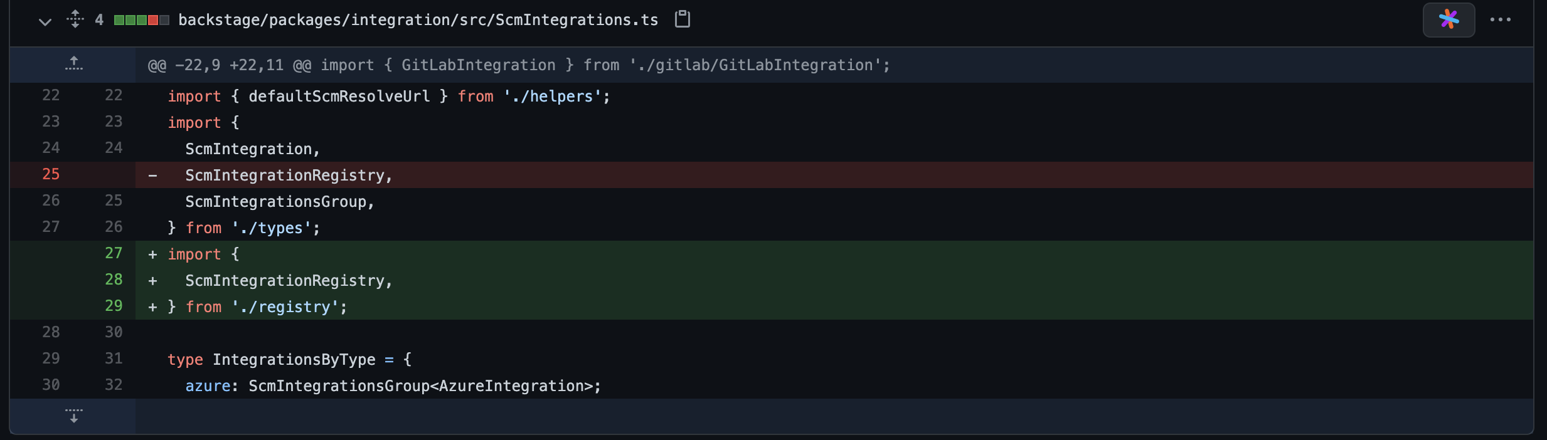This screenshot has height=440, width=1547.
Task: Click the expand-all-hunks arrows icon
Action: pyautogui.click(x=75, y=19)
